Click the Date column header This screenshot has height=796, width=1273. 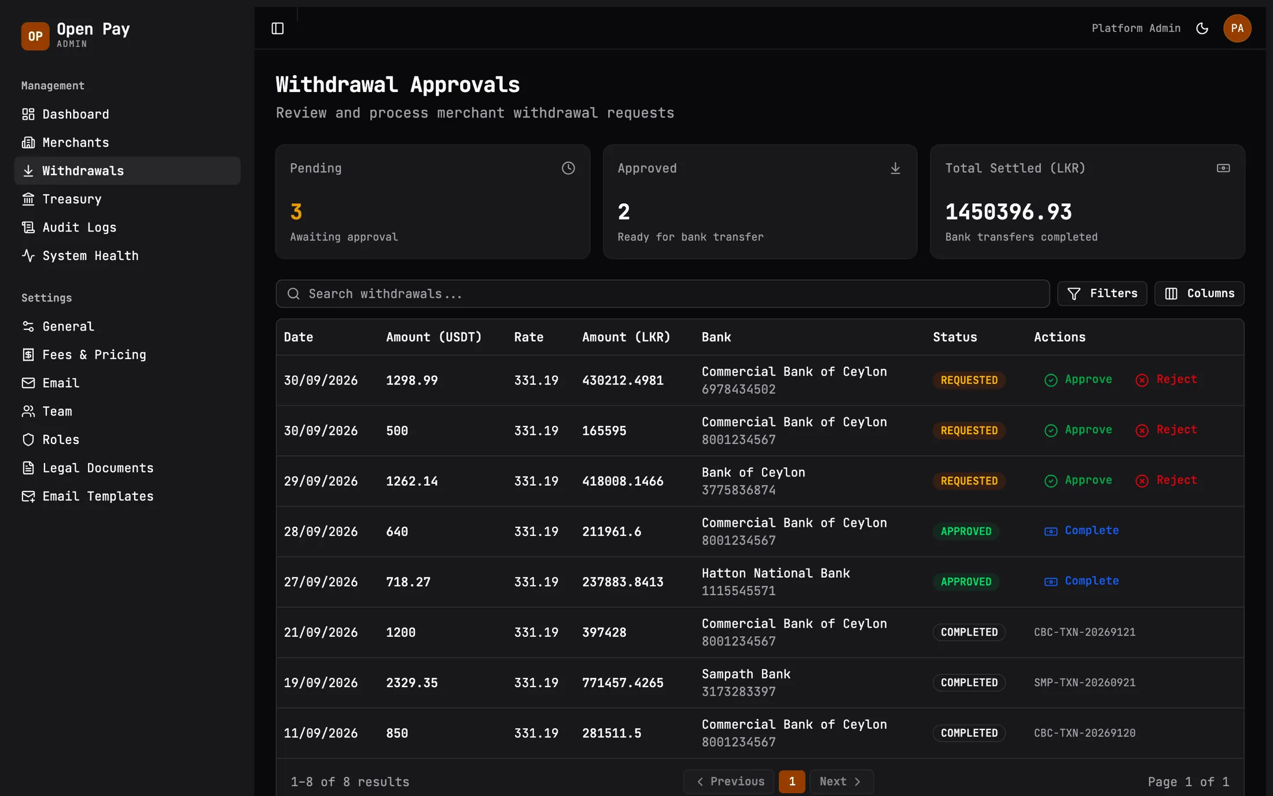(298, 337)
